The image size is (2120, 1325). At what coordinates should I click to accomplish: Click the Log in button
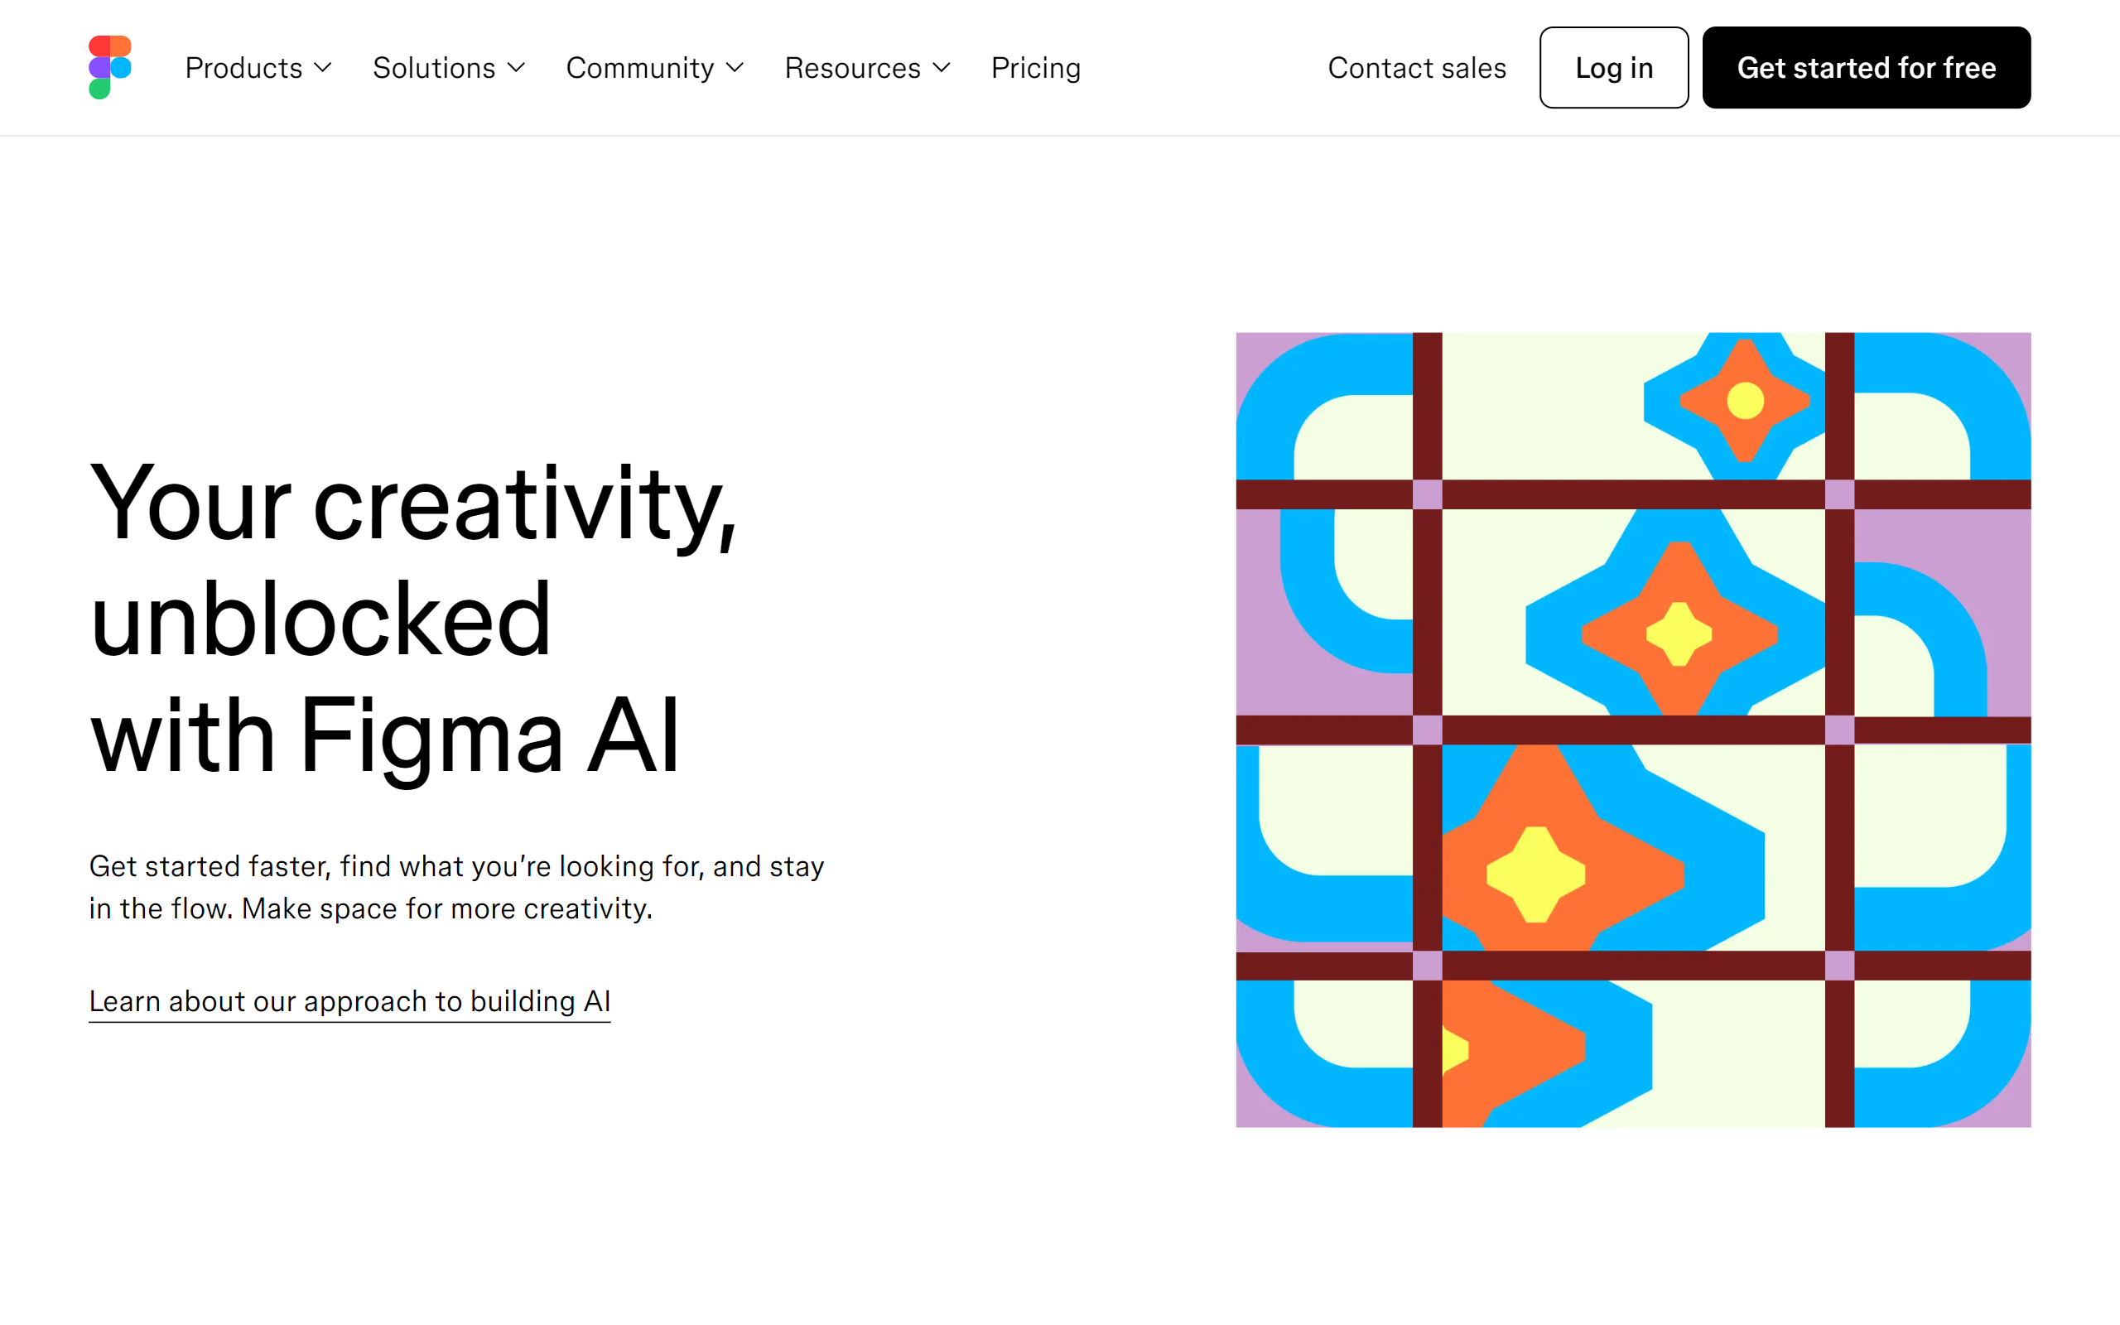click(x=1612, y=67)
